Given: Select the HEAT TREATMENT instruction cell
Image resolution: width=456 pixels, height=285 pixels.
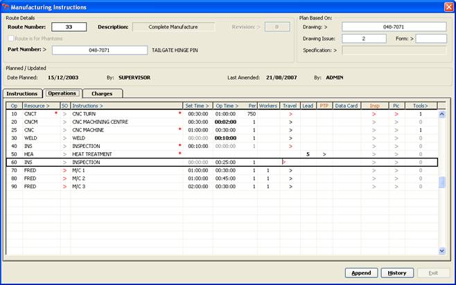Looking at the screenshot, I should coord(127,154).
